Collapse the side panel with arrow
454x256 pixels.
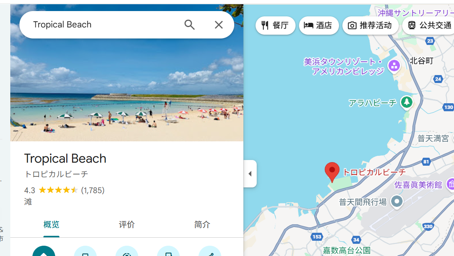(x=250, y=174)
